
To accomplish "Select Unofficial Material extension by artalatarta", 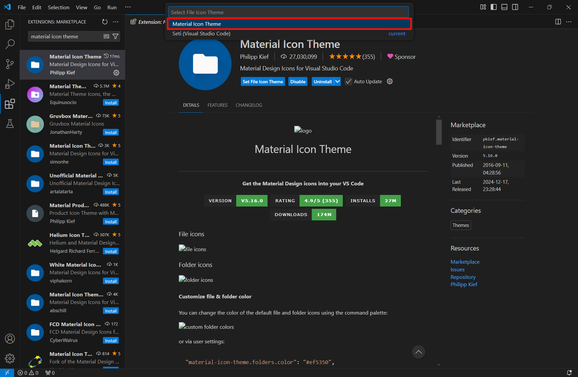I will 73,184.
